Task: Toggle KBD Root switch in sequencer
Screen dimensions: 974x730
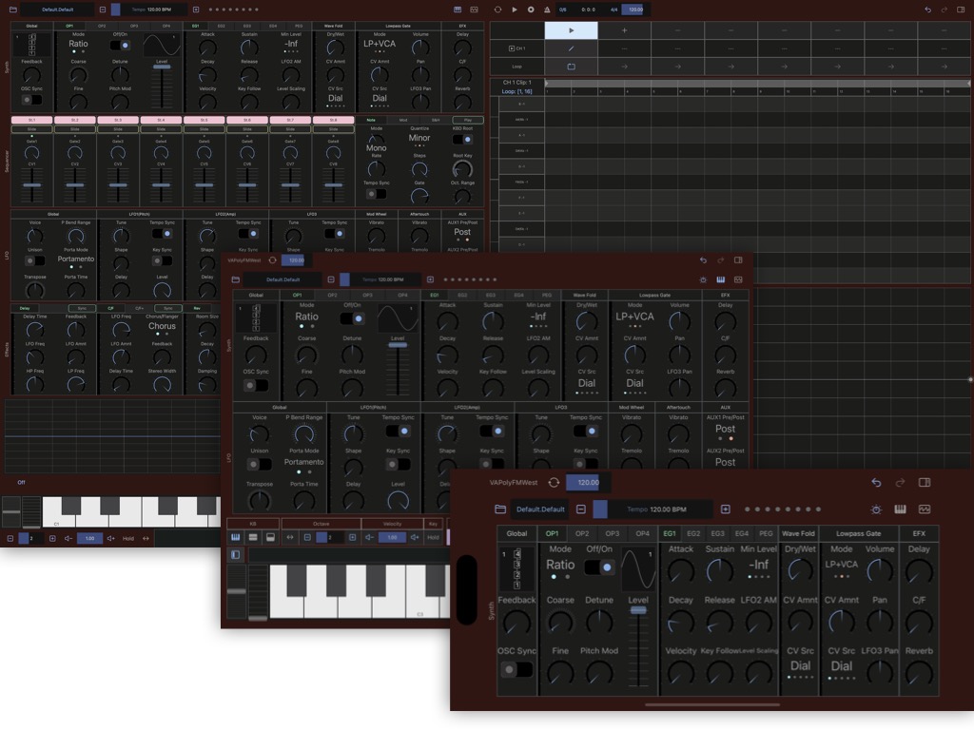Action: [462, 140]
